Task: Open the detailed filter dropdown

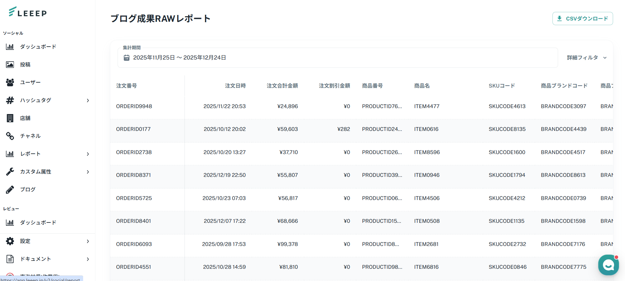Action: pyautogui.click(x=587, y=58)
